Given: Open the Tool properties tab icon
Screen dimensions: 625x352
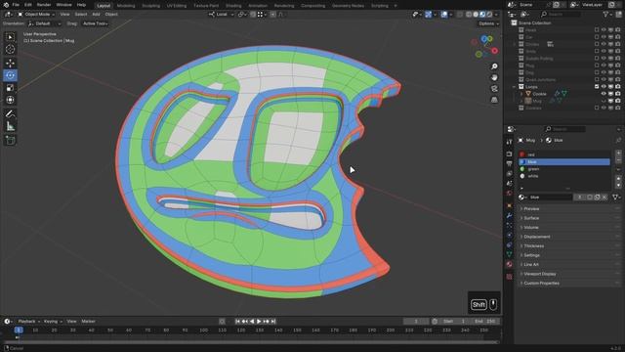Looking at the screenshot, I should click(509, 142).
